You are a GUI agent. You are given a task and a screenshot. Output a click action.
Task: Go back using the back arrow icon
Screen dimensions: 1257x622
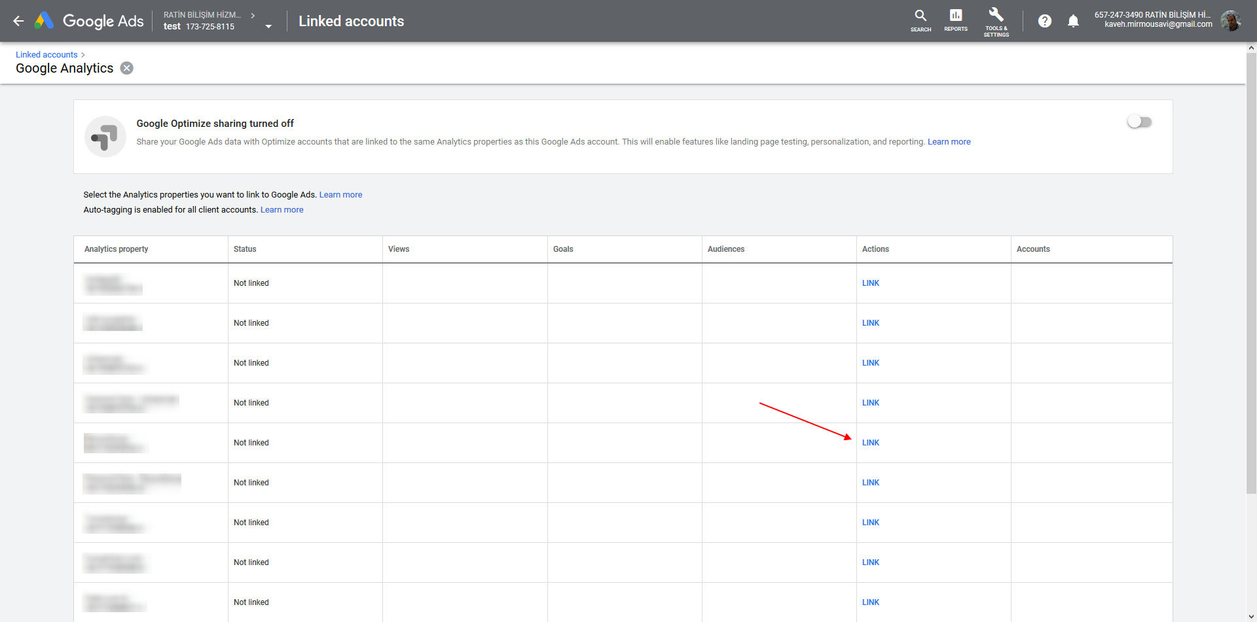[x=18, y=21]
